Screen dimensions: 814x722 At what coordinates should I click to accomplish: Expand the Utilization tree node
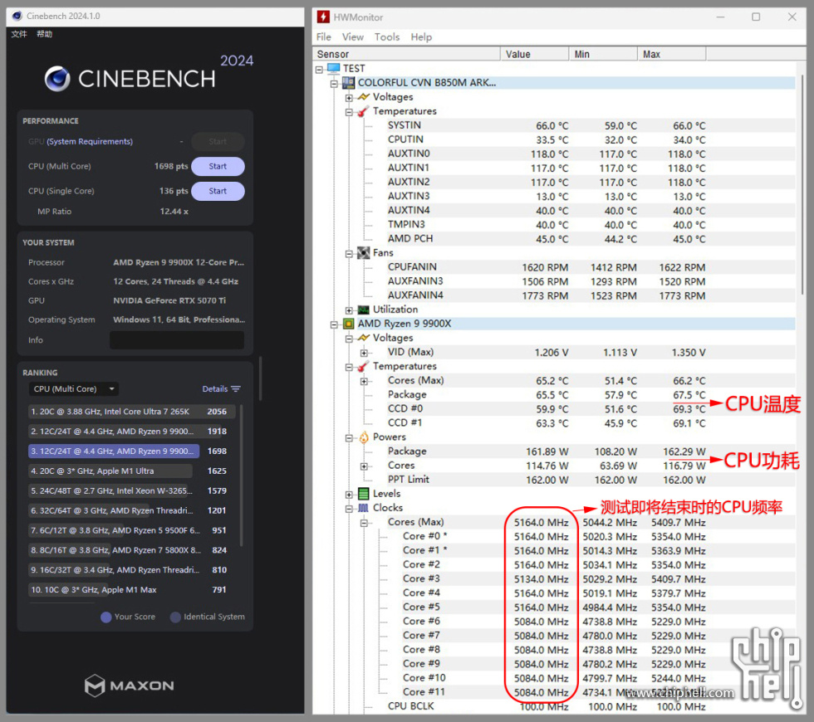350,310
